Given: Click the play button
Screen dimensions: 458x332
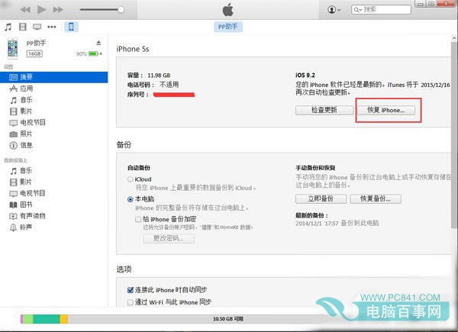Looking at the screenshot, I should 41,10.
